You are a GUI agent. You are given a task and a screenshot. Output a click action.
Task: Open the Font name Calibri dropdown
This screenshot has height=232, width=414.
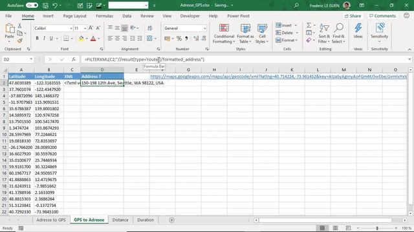pos(71,28)
